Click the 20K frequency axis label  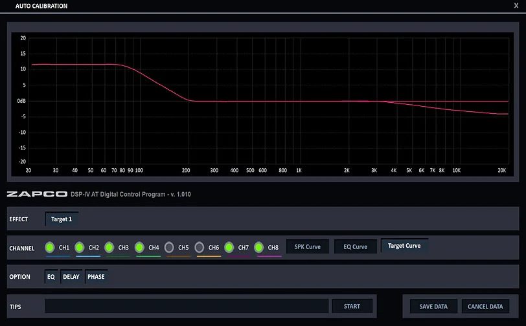pyautogui.click(x=502, y=171)
